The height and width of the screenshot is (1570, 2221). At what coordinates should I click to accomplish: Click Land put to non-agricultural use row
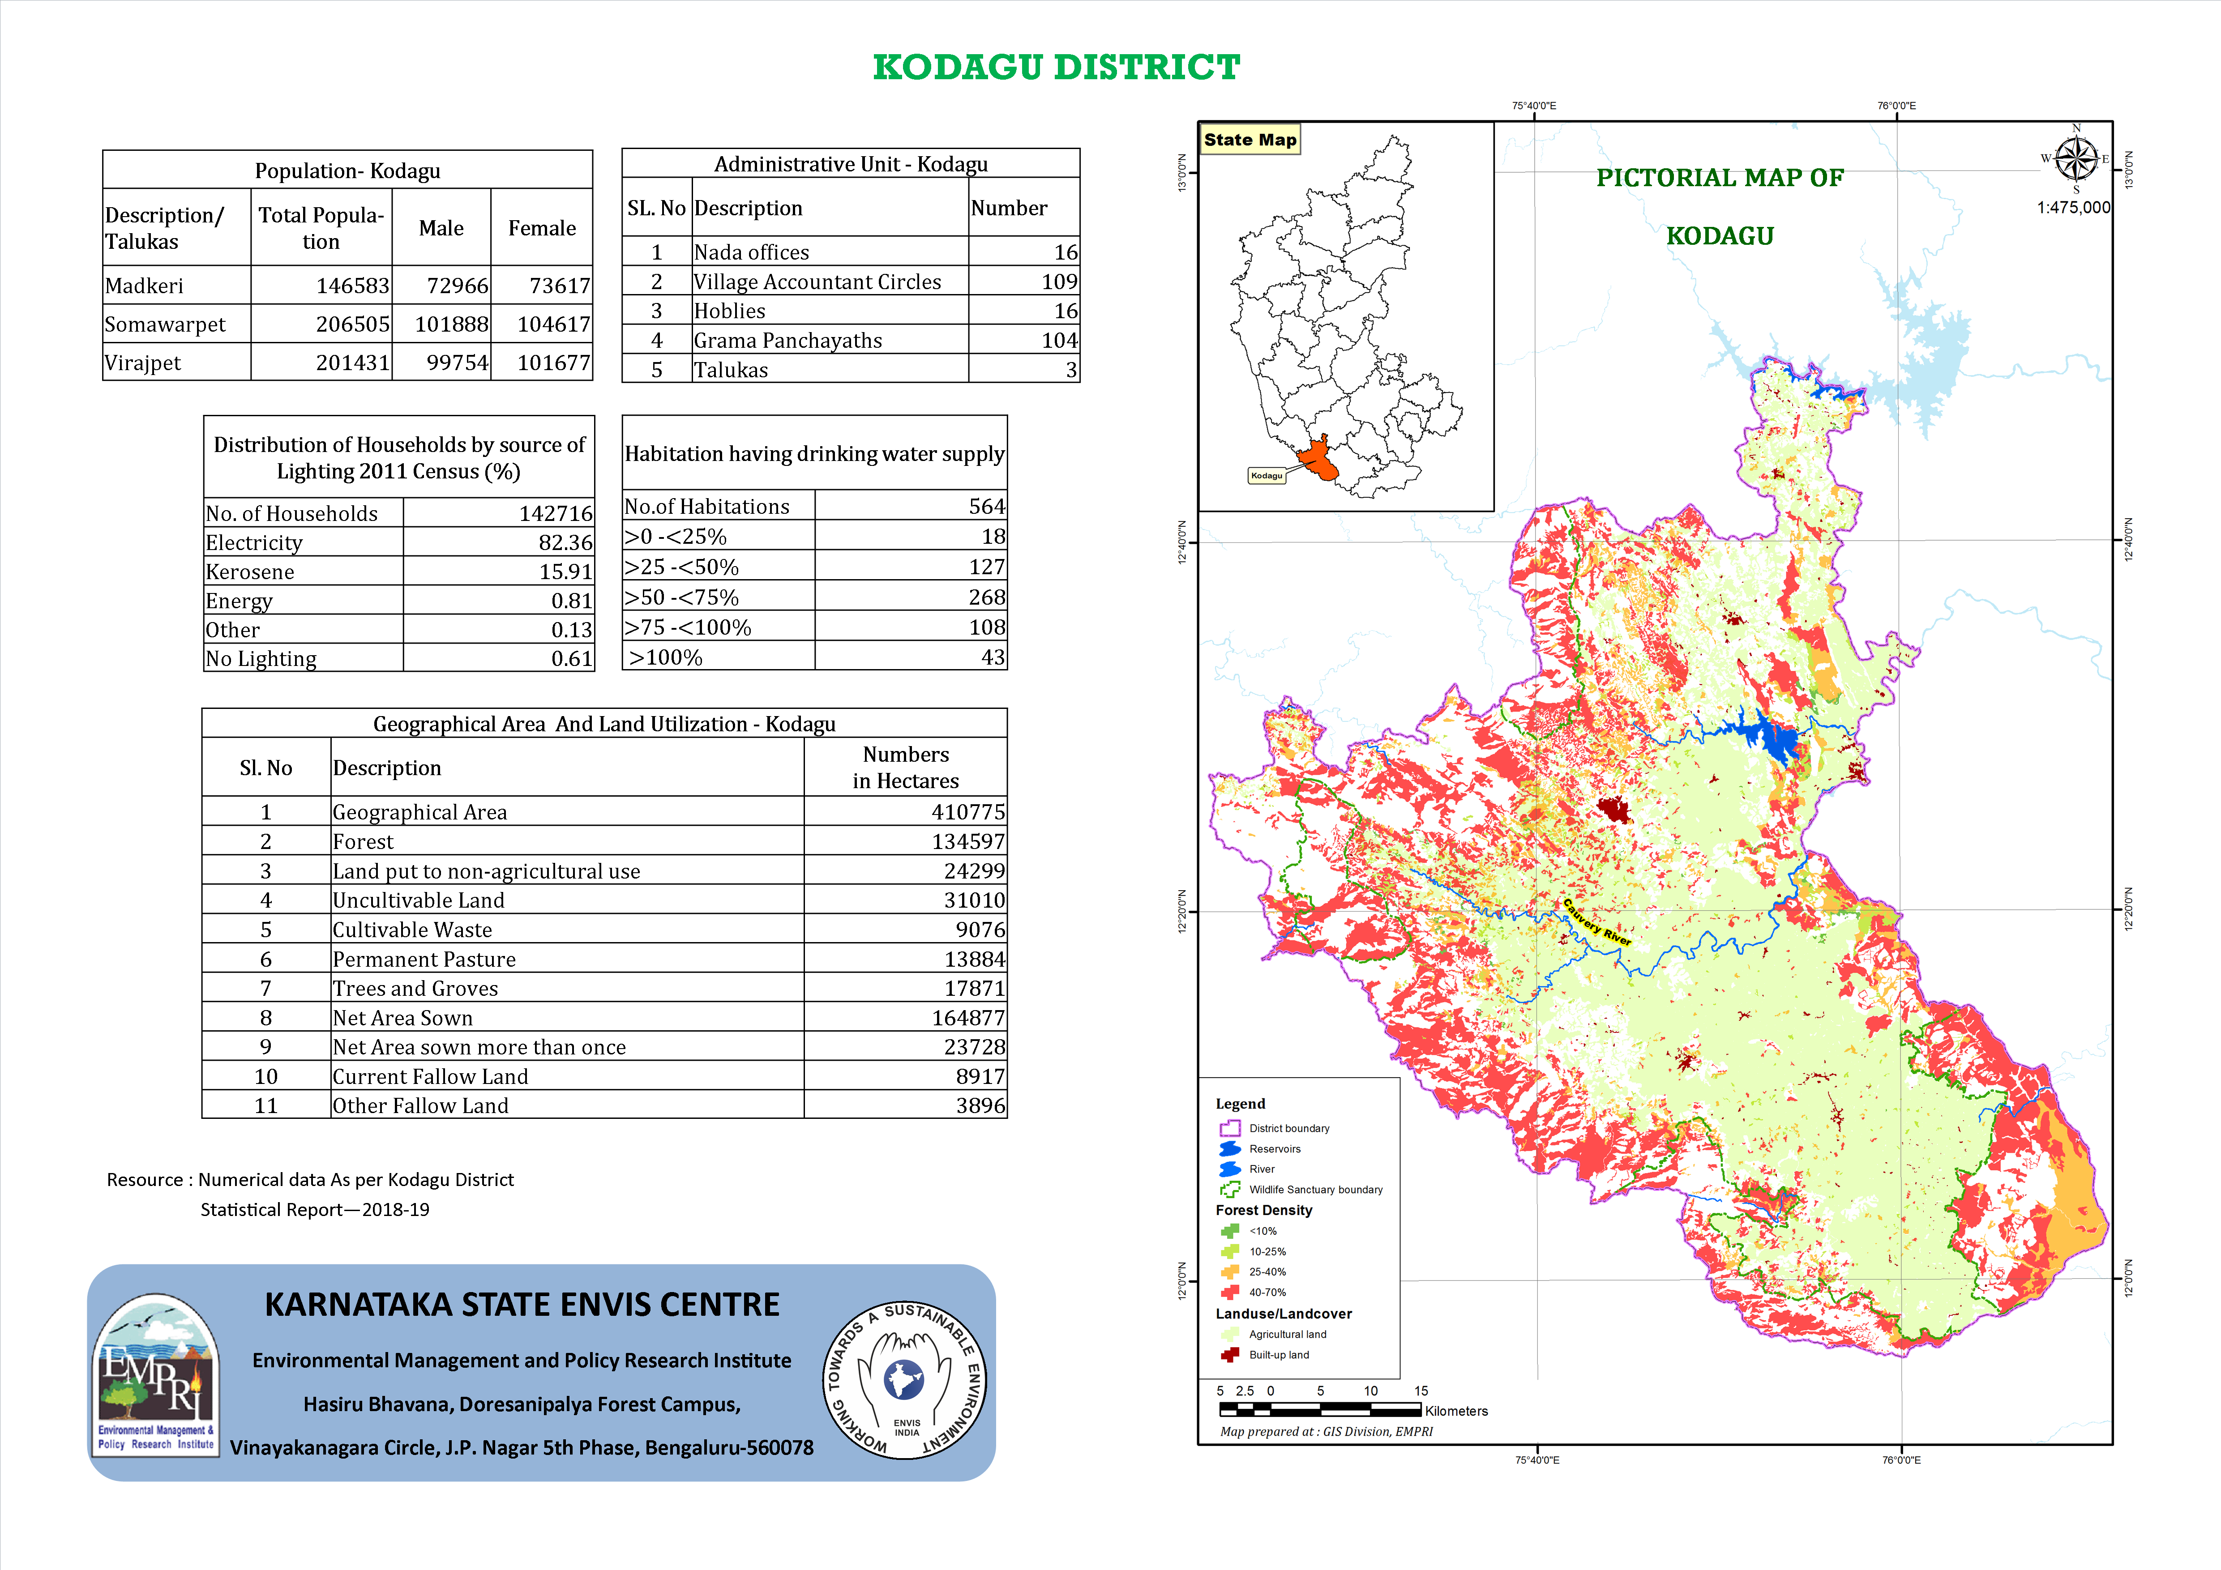[x=604, y=870]
